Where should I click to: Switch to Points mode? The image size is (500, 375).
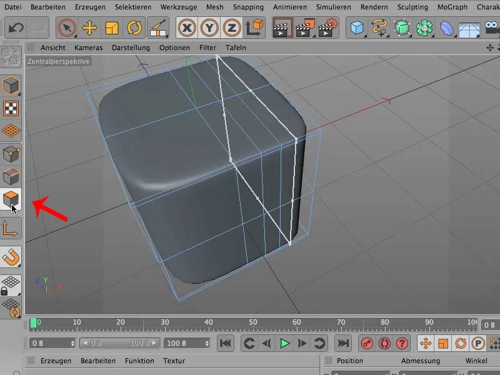[x=11, y=154]
